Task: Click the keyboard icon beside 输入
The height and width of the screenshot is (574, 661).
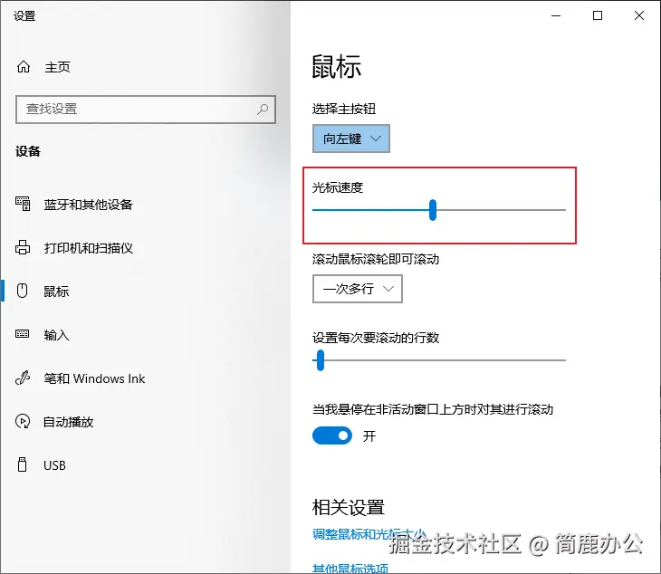Action: click(x=23, y=334)
